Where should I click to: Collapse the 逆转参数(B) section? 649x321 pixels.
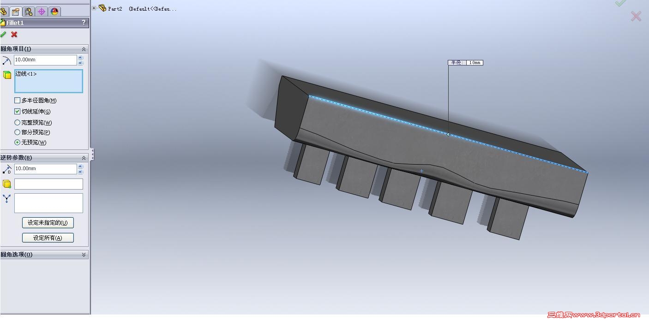(84, 158)
